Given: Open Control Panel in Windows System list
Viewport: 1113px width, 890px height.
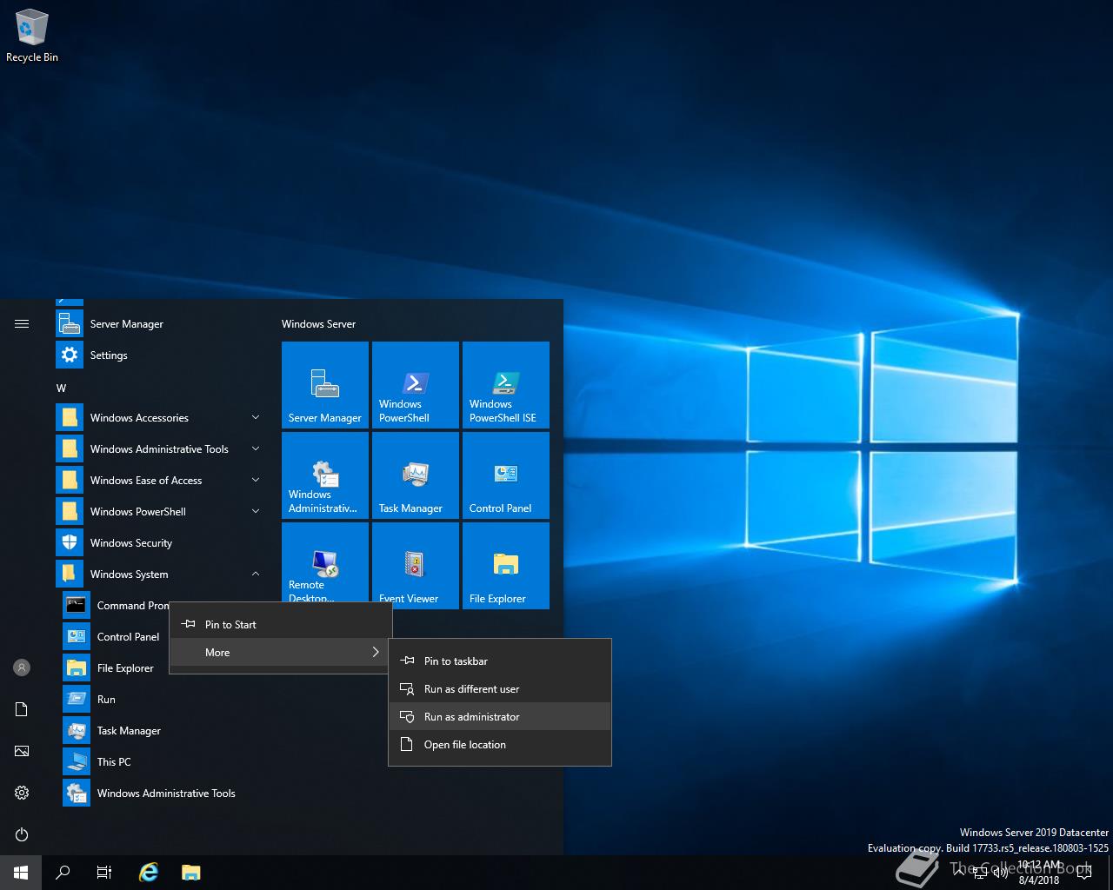Looking at the screenshot, I should pyautogui.click(x=117, y=636).
